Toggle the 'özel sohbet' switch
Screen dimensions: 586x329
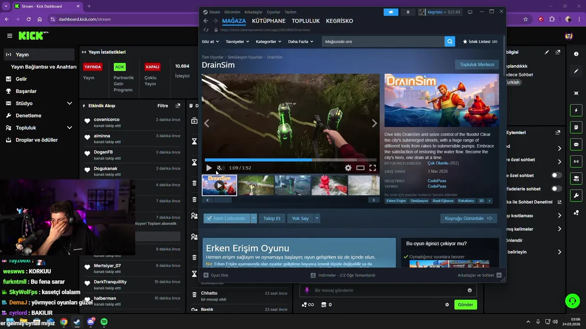pos(556,175)
